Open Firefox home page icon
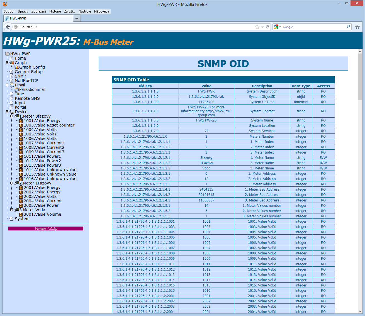365x316 pixels. pyautogui.click(x=357, y=27)
